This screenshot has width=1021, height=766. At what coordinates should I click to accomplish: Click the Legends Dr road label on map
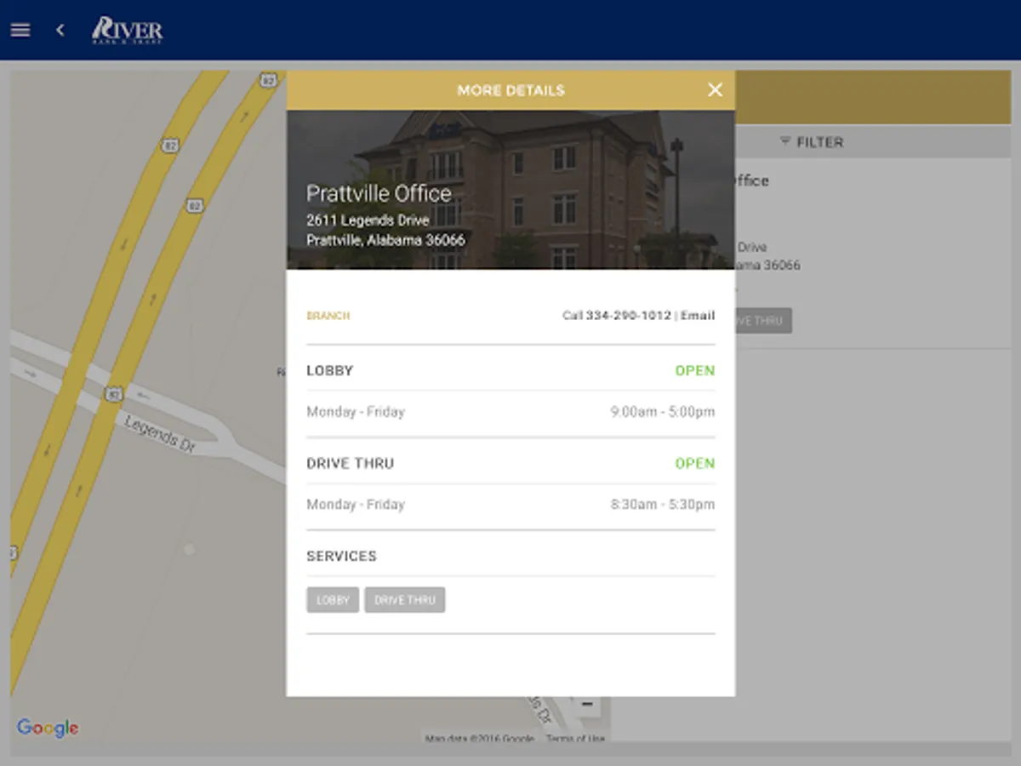click(159, 434)
